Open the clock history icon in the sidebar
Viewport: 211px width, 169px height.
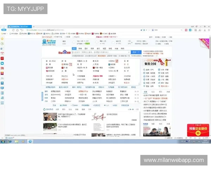click(x=2, y=44)
